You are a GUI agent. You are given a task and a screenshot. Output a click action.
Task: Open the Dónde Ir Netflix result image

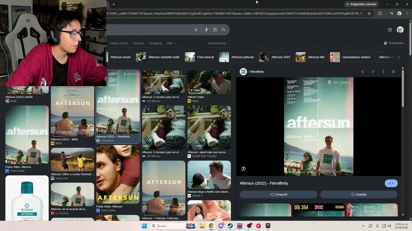click(209, 175)
